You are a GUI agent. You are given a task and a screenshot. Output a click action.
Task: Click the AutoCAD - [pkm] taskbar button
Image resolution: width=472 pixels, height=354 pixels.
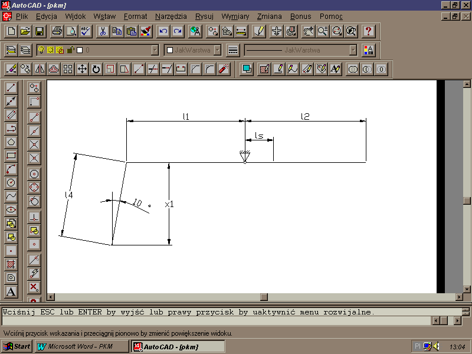click(178, 346)
